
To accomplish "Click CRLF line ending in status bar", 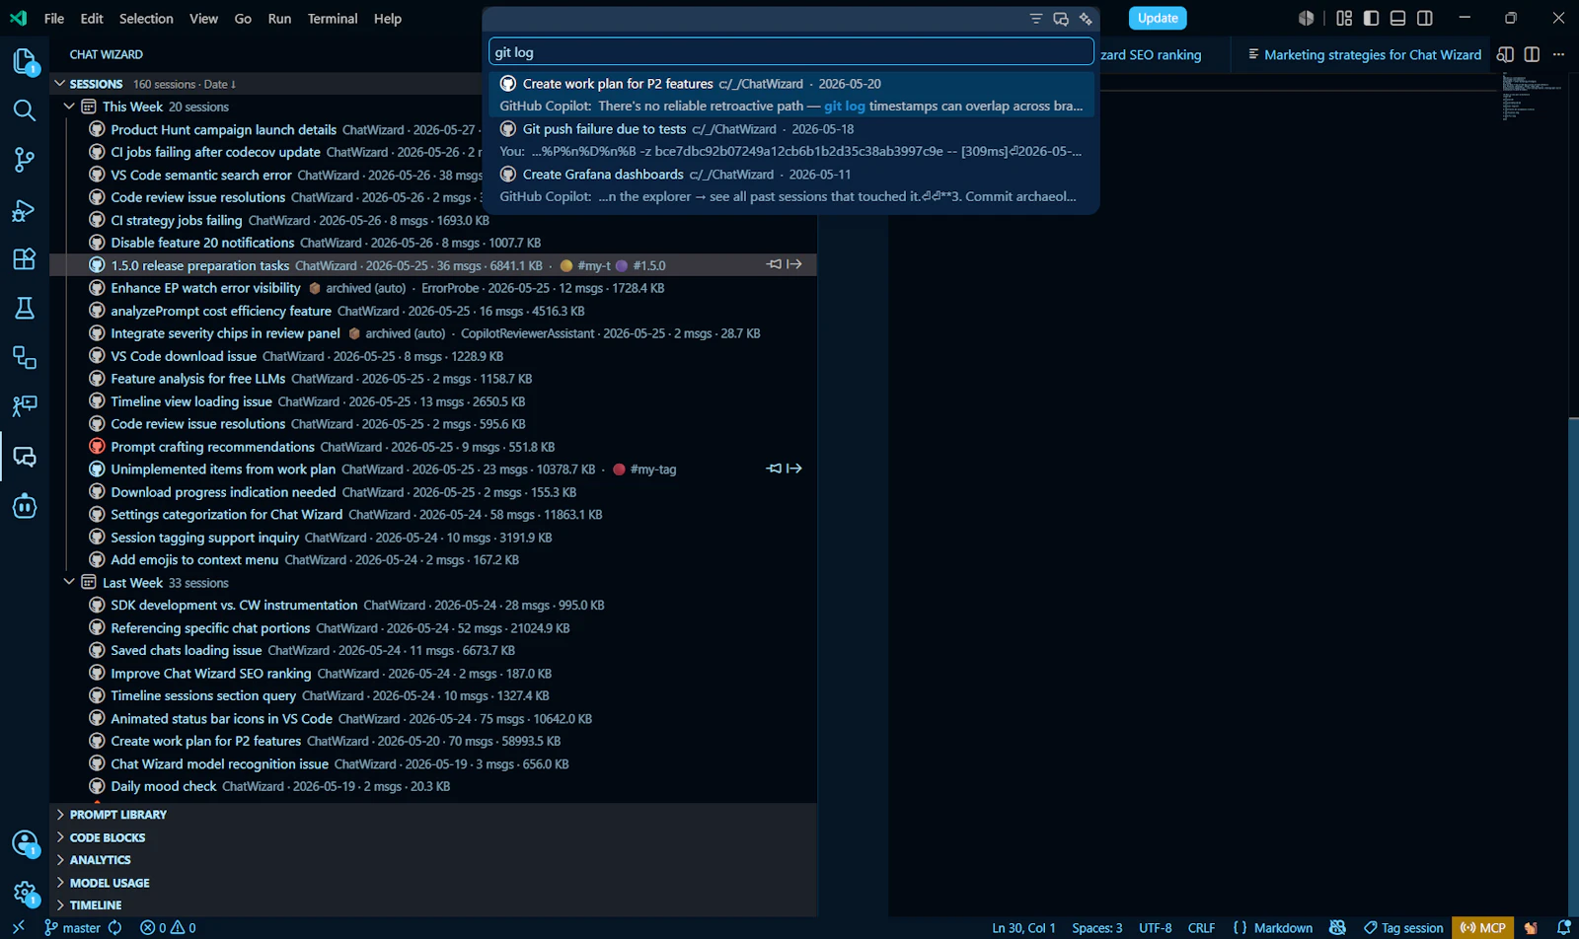I will pos(1201,928).
